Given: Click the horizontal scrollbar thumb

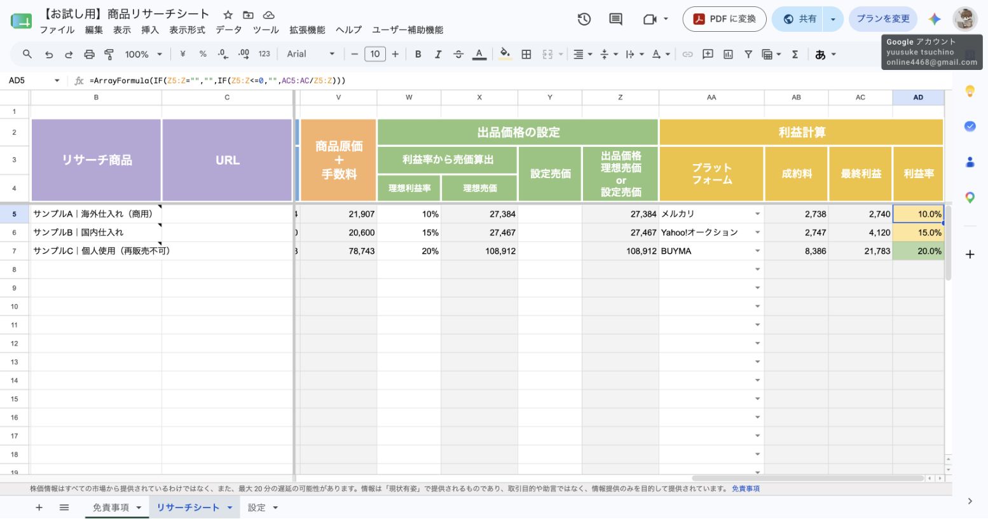Looking at the screenshot, I should pyautogui.click(x=807, y=478).
